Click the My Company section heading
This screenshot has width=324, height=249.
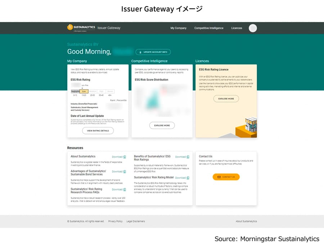coord(77,61)
